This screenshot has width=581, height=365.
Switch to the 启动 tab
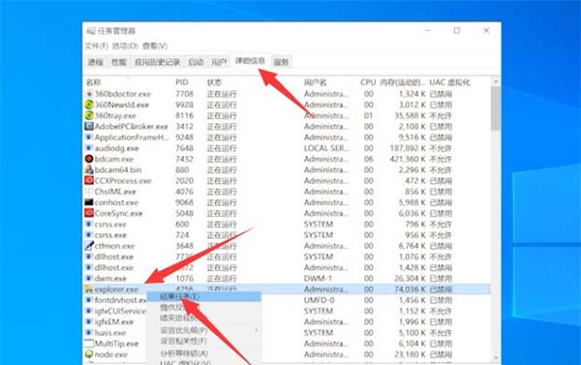[x=196, y=62]
